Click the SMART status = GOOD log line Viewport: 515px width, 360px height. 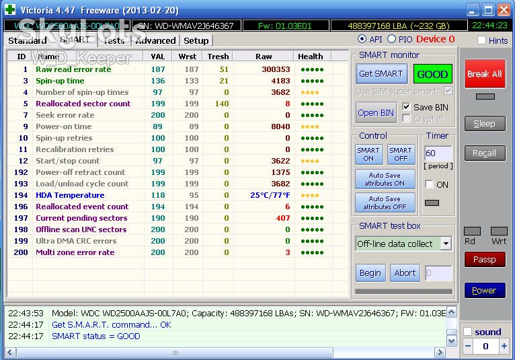click(96, 336)
